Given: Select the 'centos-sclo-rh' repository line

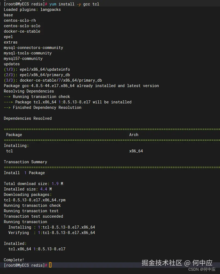Looking at the screenshot, I should (20, 20).
